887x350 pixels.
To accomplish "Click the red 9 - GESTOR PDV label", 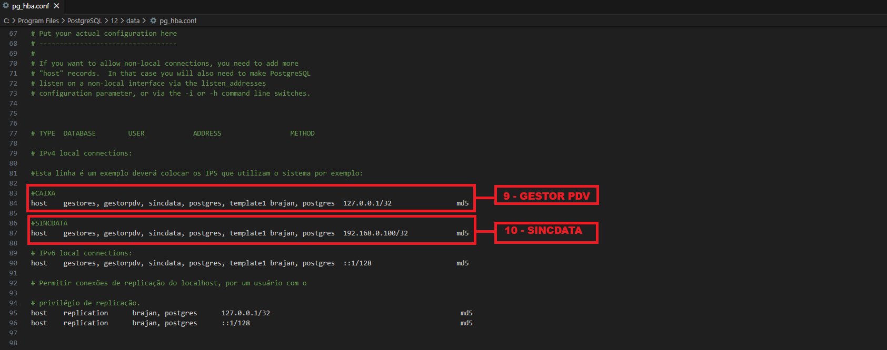I will (546, 195).
